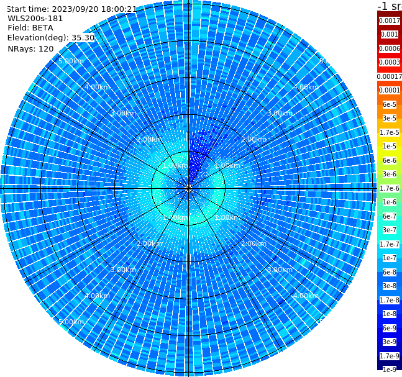The height and width of the screenshot is (377, 402).
Task: Click the 5.00km range label below the NRays text
Action: tap(71, 61)
